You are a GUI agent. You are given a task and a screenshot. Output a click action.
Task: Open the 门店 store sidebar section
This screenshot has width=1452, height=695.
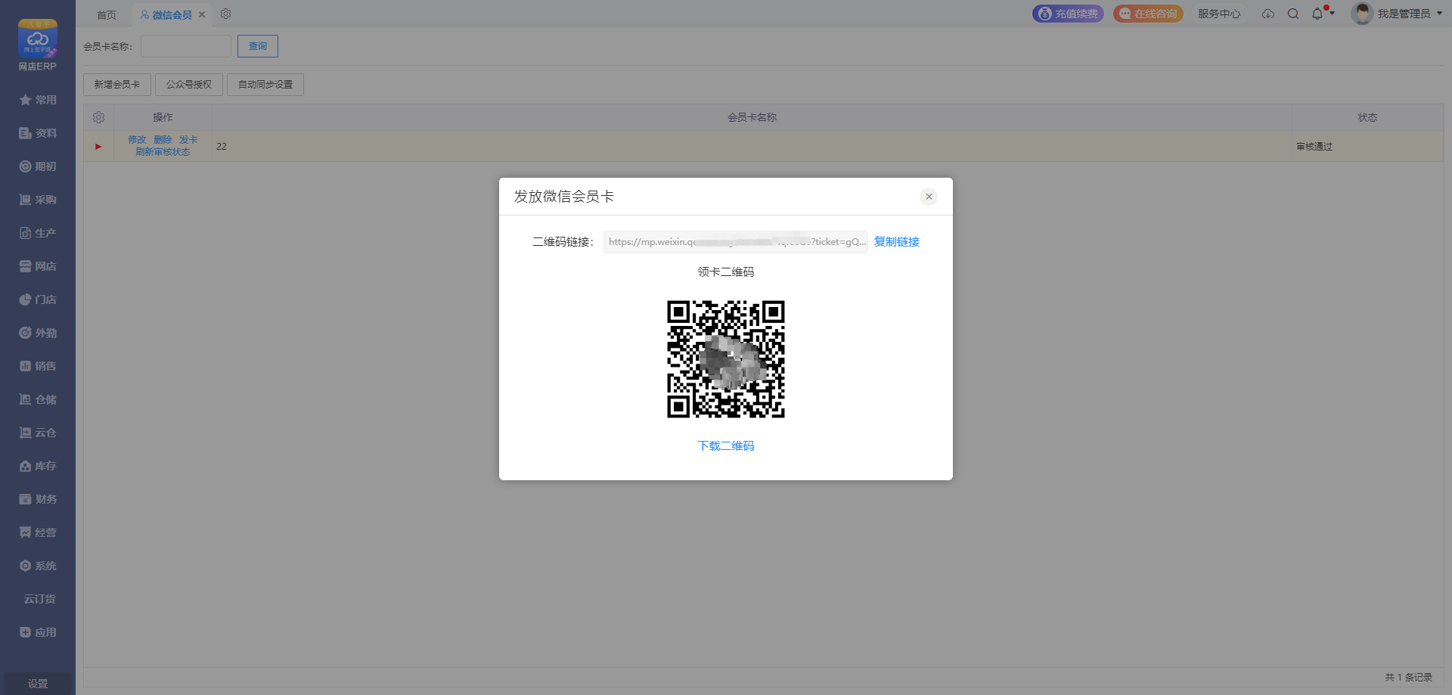(x=38, y=299)
